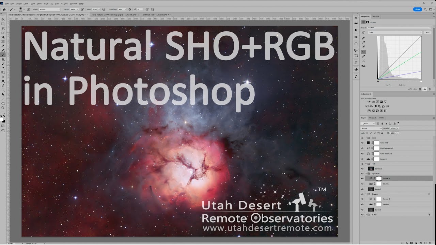Click the clip to layer icon in Properties
This screenshot has width=436, height=245.
click(410, 89)
